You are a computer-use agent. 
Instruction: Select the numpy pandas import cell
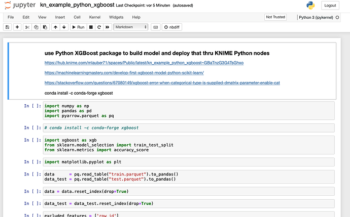[x=189, y=111]
